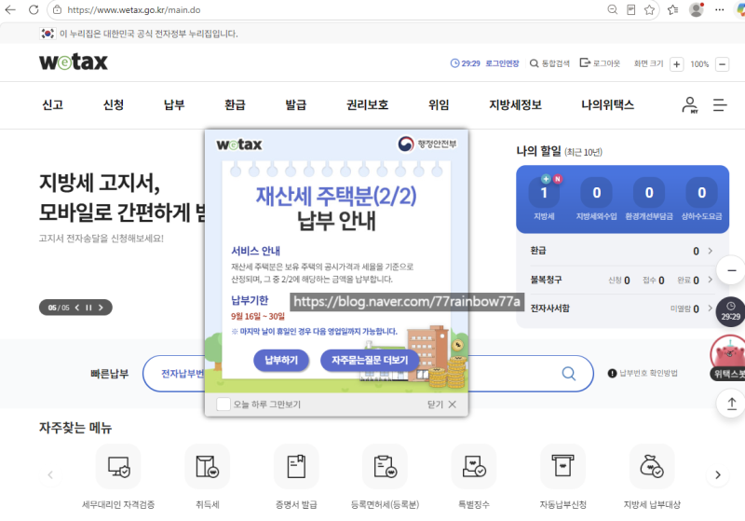Open 등록면허세(등록분) icon
This screenshot has height=521, width=745.
(385, 466)
